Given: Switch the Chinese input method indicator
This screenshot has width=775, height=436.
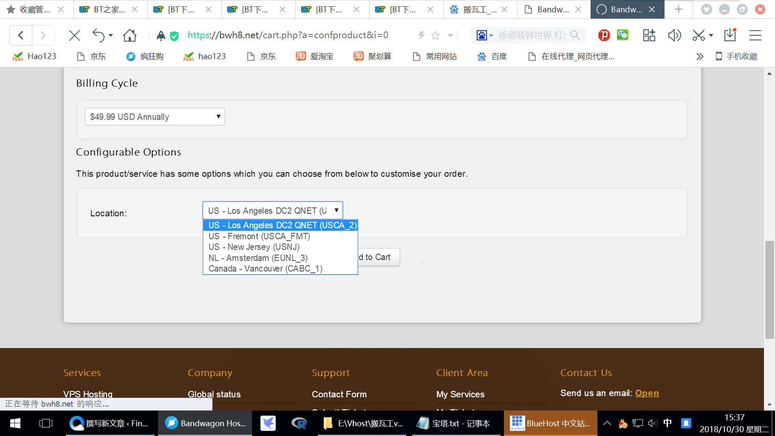Looking at the screenshot, I should (668, 423).
